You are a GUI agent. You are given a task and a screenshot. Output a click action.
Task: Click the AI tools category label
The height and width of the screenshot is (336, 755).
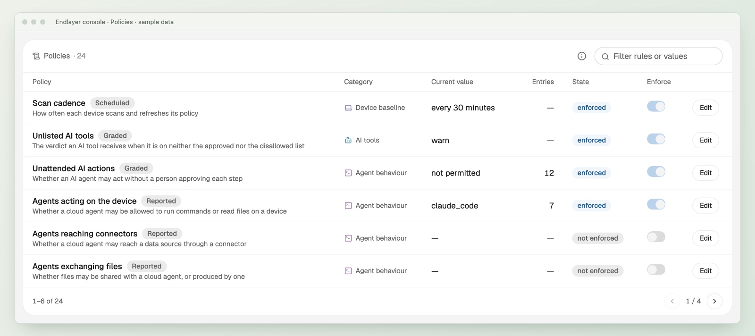tap(368, 140)
